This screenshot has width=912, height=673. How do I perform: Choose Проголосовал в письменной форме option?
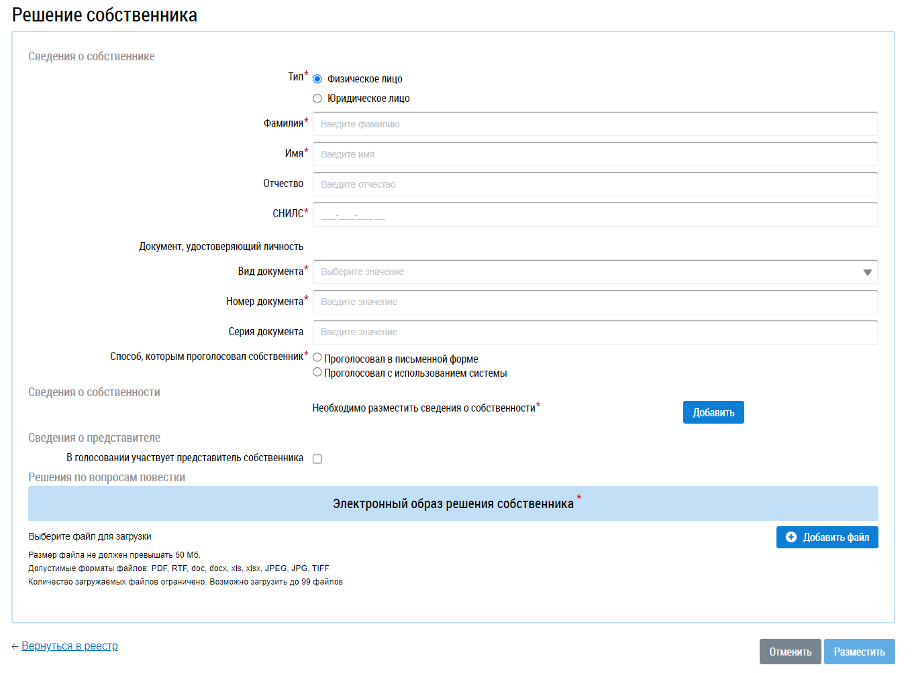tap(317, 358)
